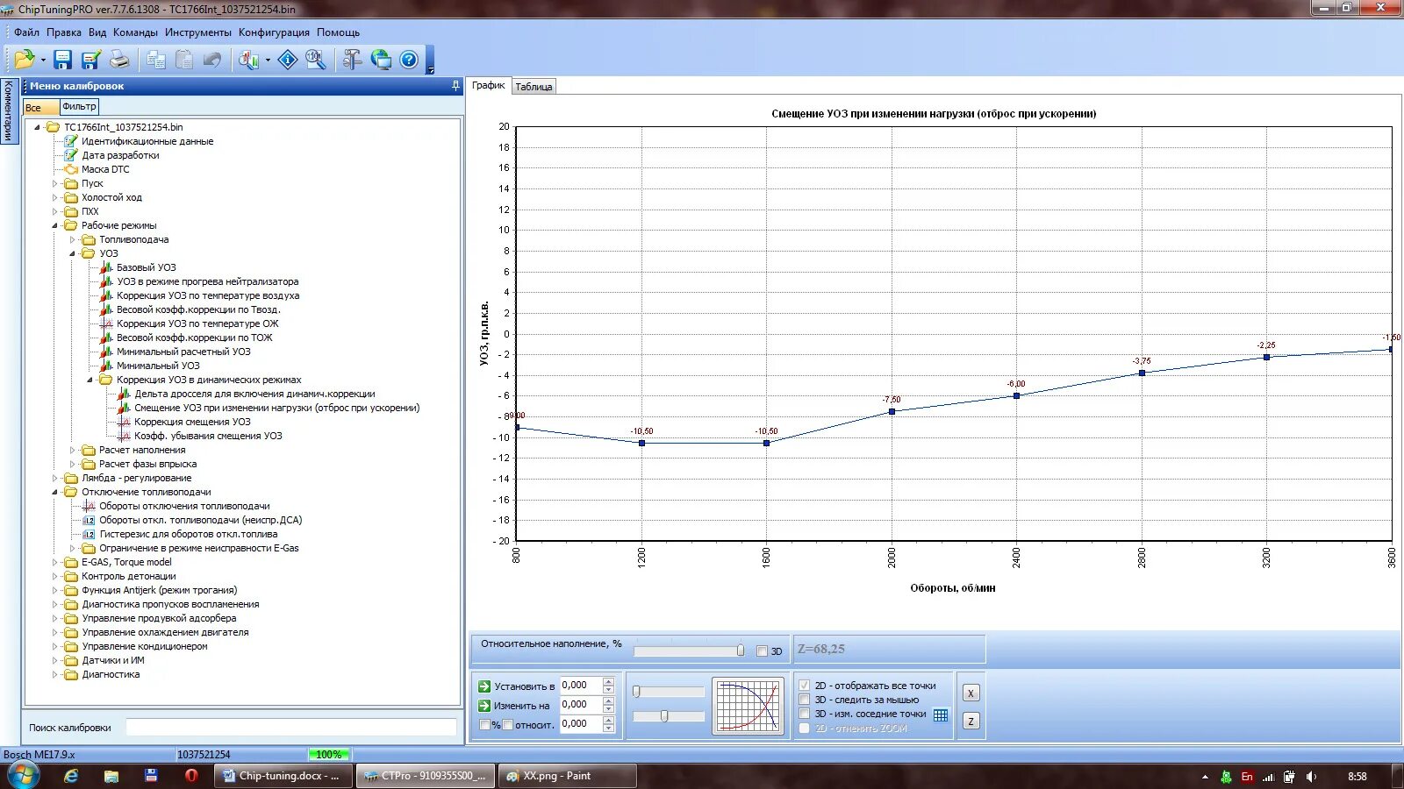Collapse the TC1766Int_1037521254.bin root node
Image resolution: width=1404 pixels, height=789 pixels.
click(x=38, y=127)
